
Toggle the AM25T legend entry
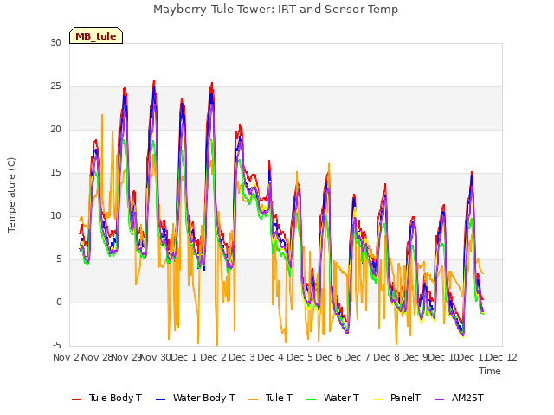tap(459, 398)
